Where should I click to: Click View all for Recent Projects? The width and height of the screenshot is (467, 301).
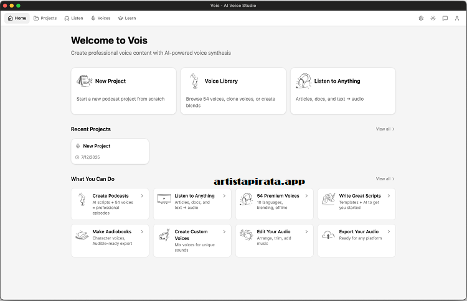(385, 129)
